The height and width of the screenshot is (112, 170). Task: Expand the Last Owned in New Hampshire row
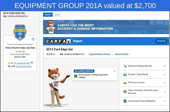click(144, 101)
